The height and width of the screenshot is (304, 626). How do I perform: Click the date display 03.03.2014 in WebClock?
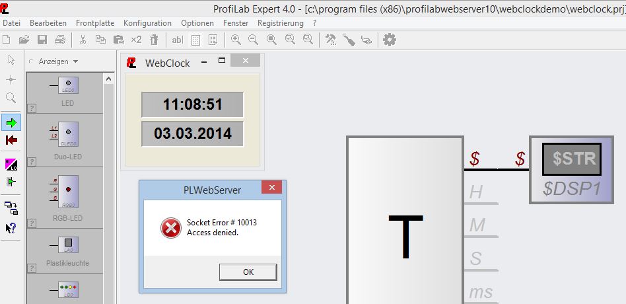[x=192, y=133]
